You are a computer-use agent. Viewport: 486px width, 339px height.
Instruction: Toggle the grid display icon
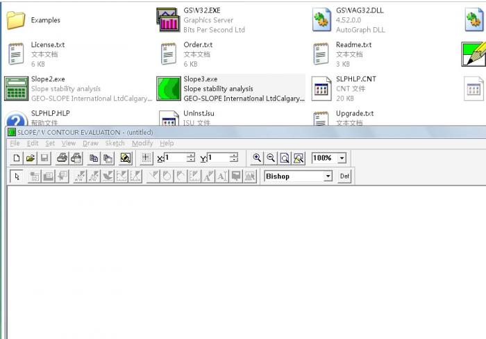146,158
